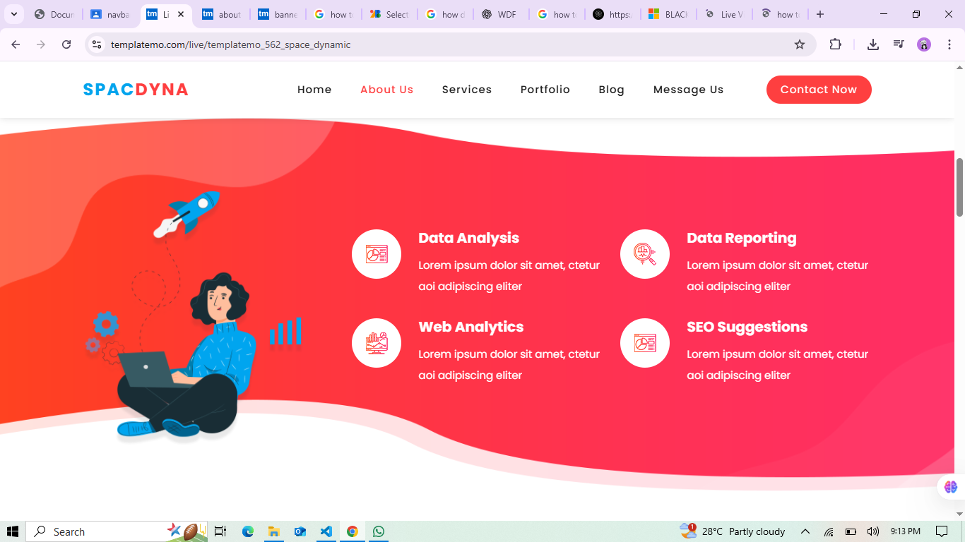Open WhatsApp from the taskbar
Image resolution: width=965 pixels, height=542 pixels.
click(379, 531)
